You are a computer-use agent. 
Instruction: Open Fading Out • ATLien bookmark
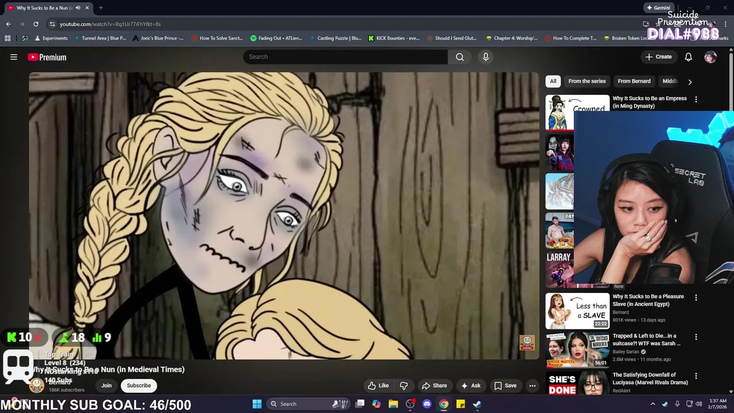click(x=276, y=38)
